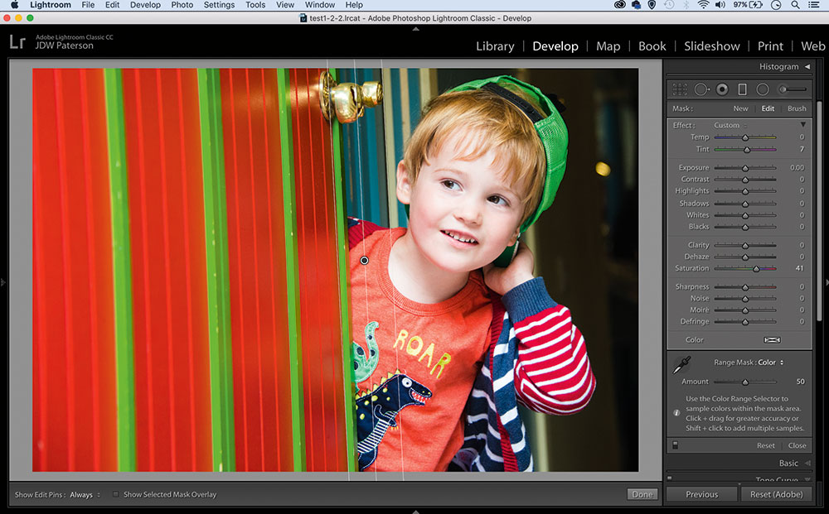Viewport: 829px width, 514px height.
Task: Hide the right panel via edge arrow
Action: point(827,283)
